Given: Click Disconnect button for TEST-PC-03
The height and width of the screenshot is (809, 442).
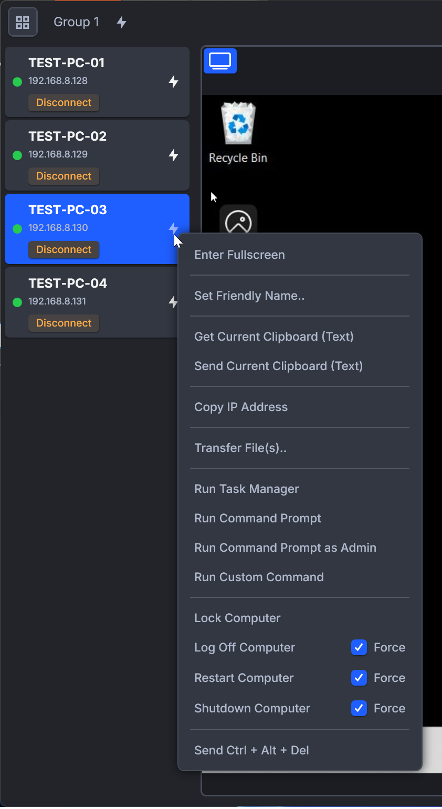Looking at the screenshot, I should click(64, 249).
